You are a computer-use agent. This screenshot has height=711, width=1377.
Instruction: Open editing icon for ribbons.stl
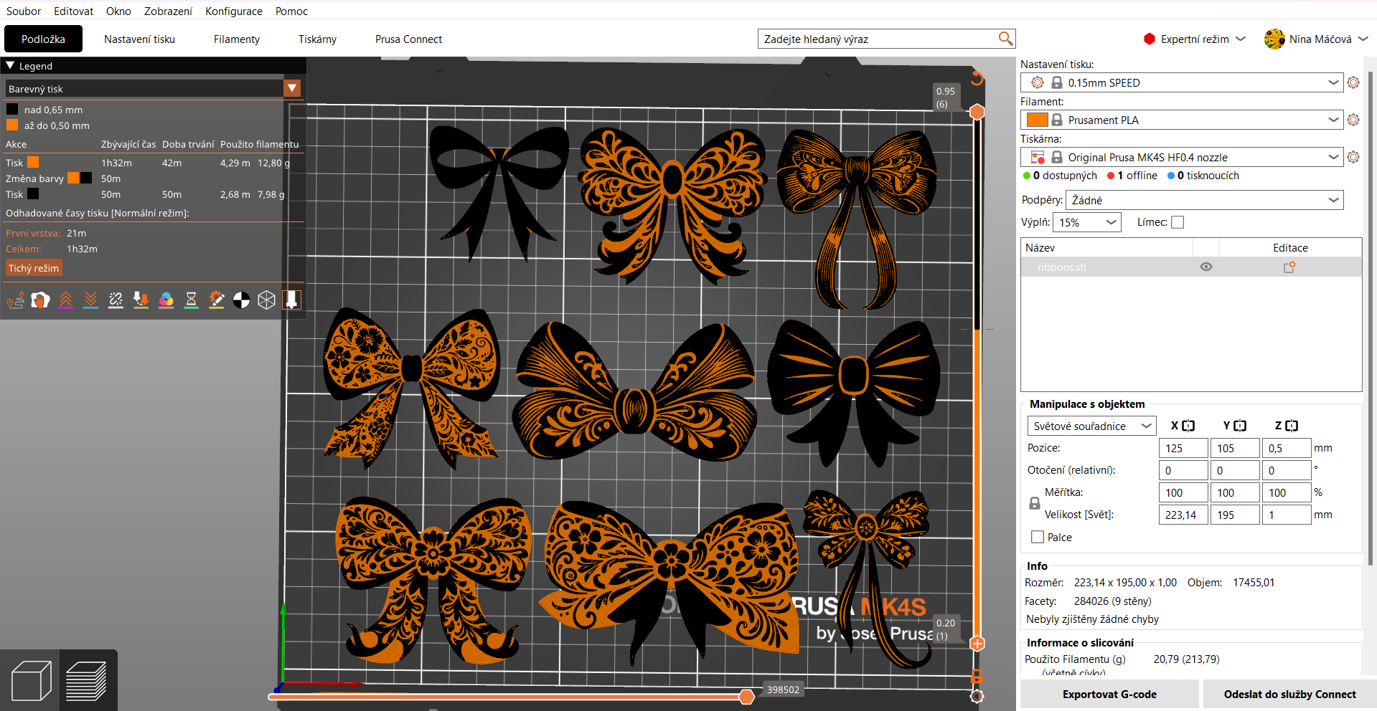pos(1289,267)
